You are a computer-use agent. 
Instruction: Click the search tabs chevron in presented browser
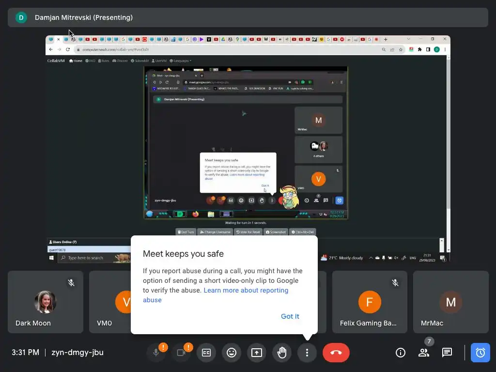click(408, 39)
